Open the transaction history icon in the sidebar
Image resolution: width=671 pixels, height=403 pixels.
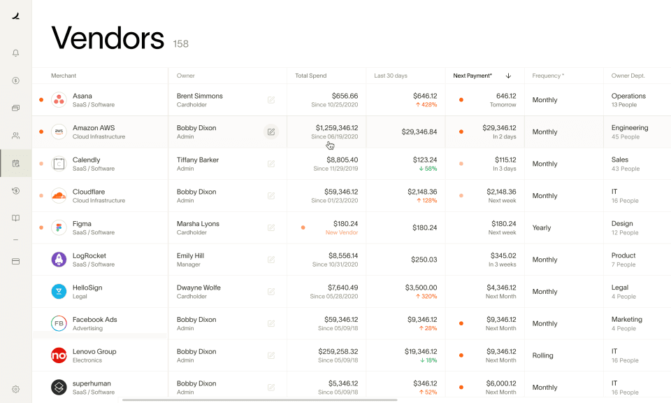(x=15, y=190)
